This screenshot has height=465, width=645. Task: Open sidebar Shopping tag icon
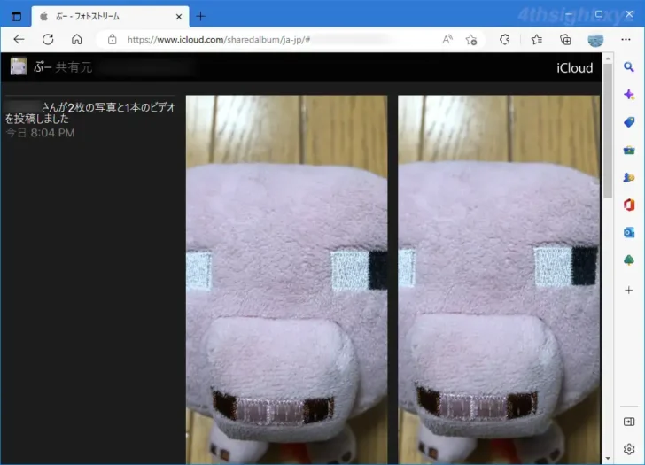tap(628, 122)
